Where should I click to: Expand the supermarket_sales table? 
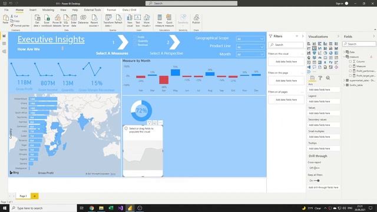(344, 80)
